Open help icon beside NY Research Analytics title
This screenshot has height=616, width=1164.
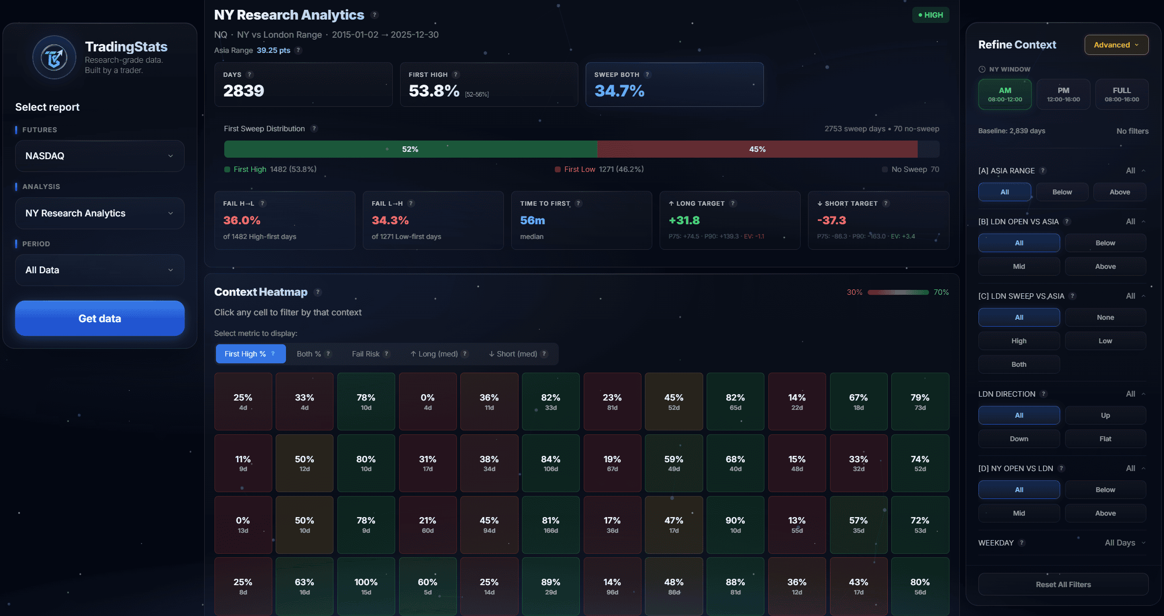[375, 15]
